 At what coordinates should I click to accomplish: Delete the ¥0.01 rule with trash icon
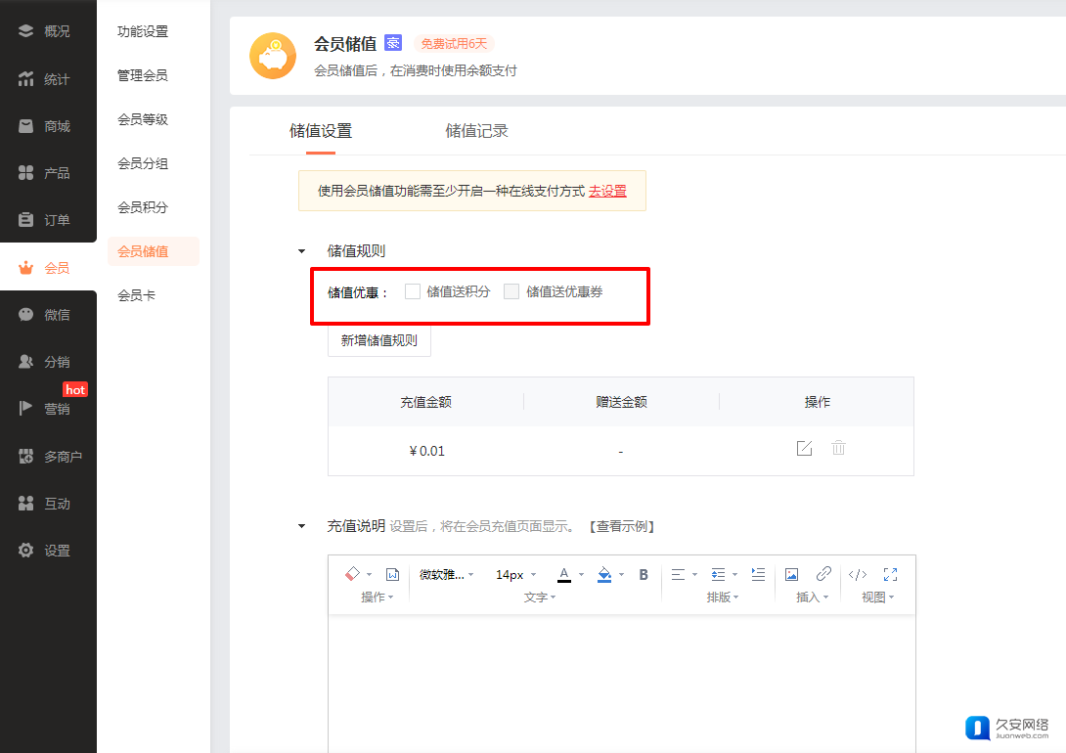[838, 448]
